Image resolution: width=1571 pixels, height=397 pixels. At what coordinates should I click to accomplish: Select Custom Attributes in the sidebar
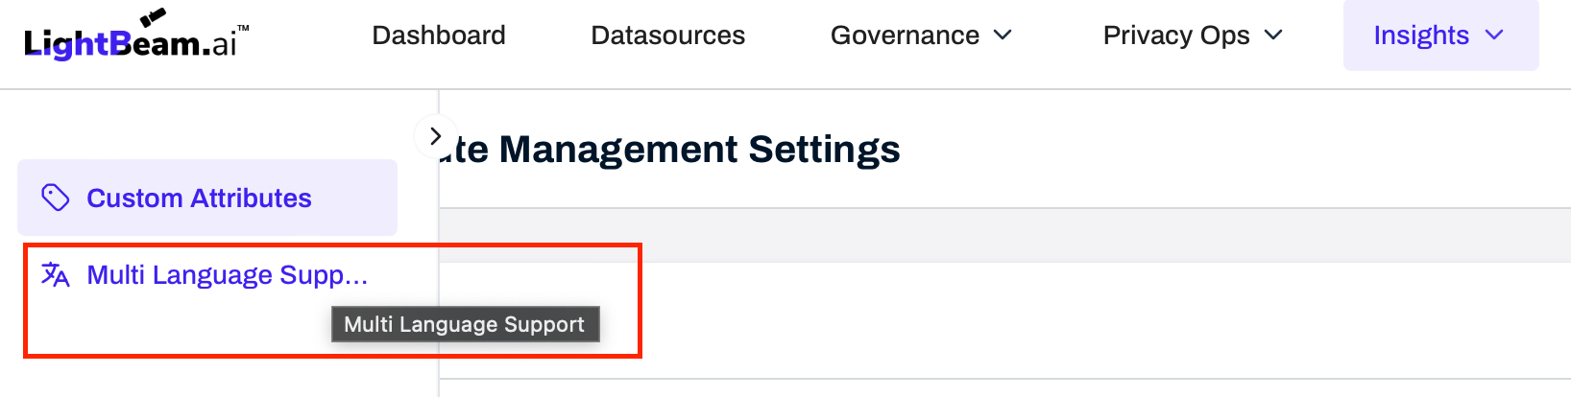click(x=199, y=198)
